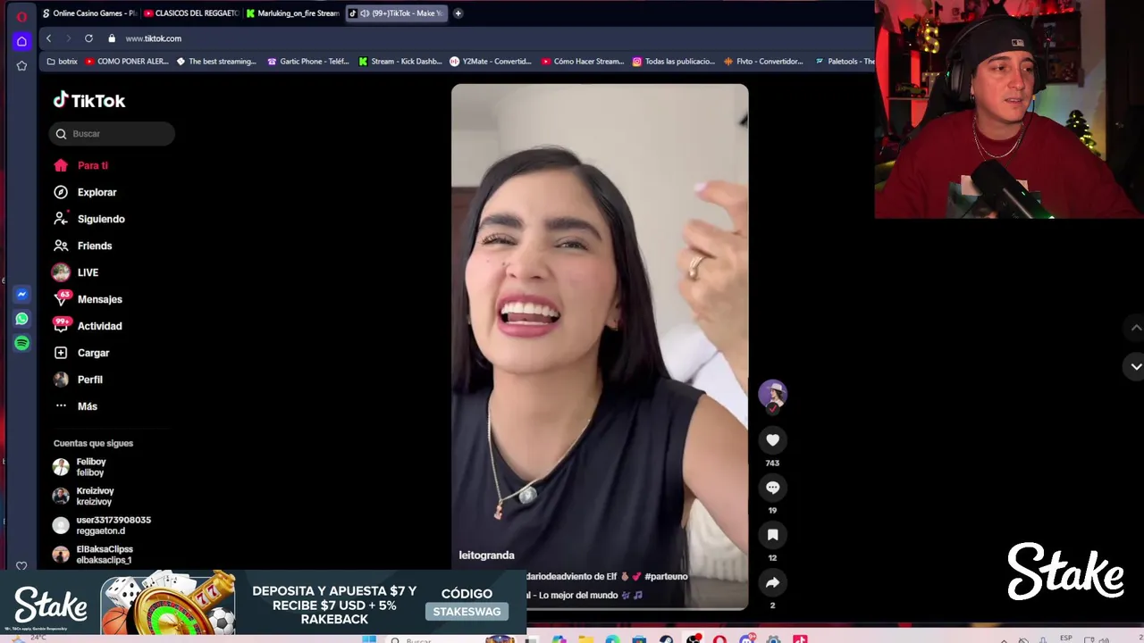Image resolution: width=1144 pixels, height=643 pixels.
Task: Open user33173908035 followed account
Action: (x=101, y=525)
